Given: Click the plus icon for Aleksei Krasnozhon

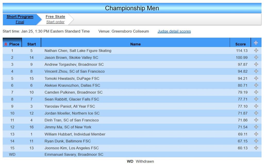Looking at the screenshot, I should (x=256, y=85).
